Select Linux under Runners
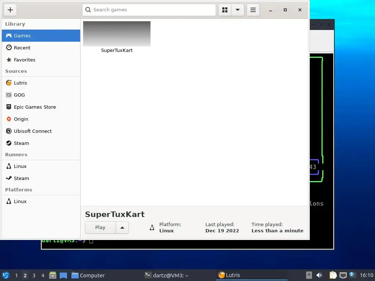The height and width of the screenshot is (281, 375). 41,166
